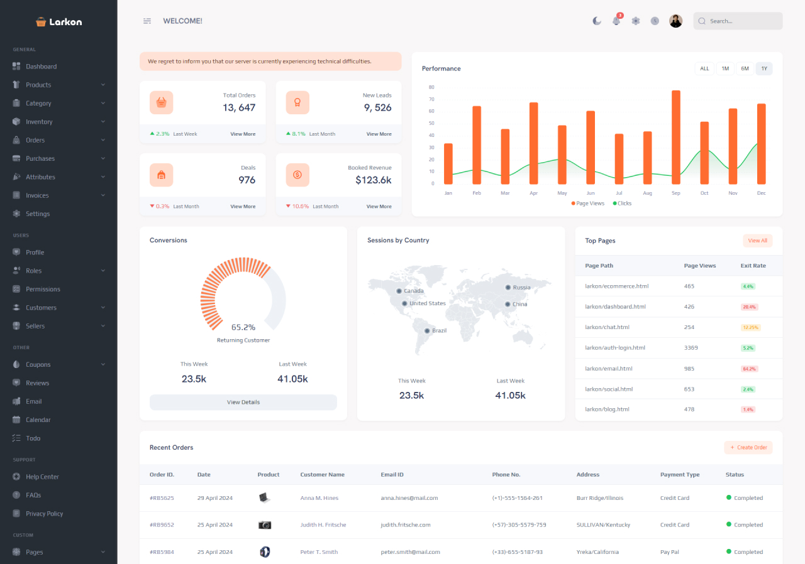Click the September Page Views bar
805x564 pixels.
(676, 137)
